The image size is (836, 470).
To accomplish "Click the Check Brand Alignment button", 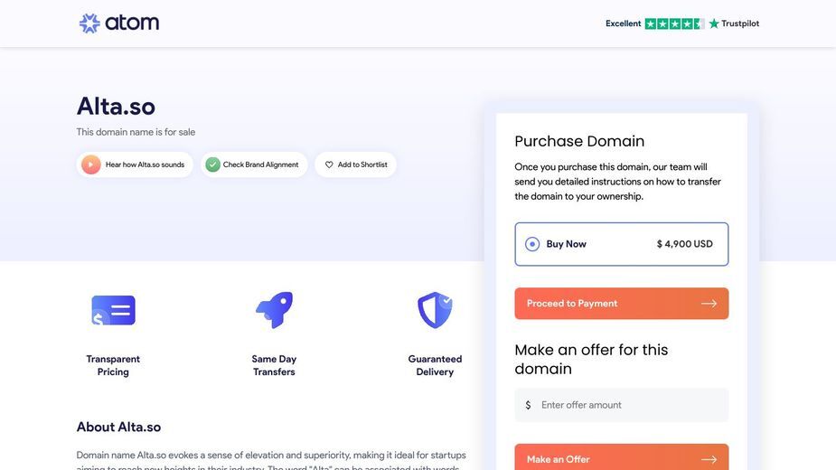I will tap(254, 164).
